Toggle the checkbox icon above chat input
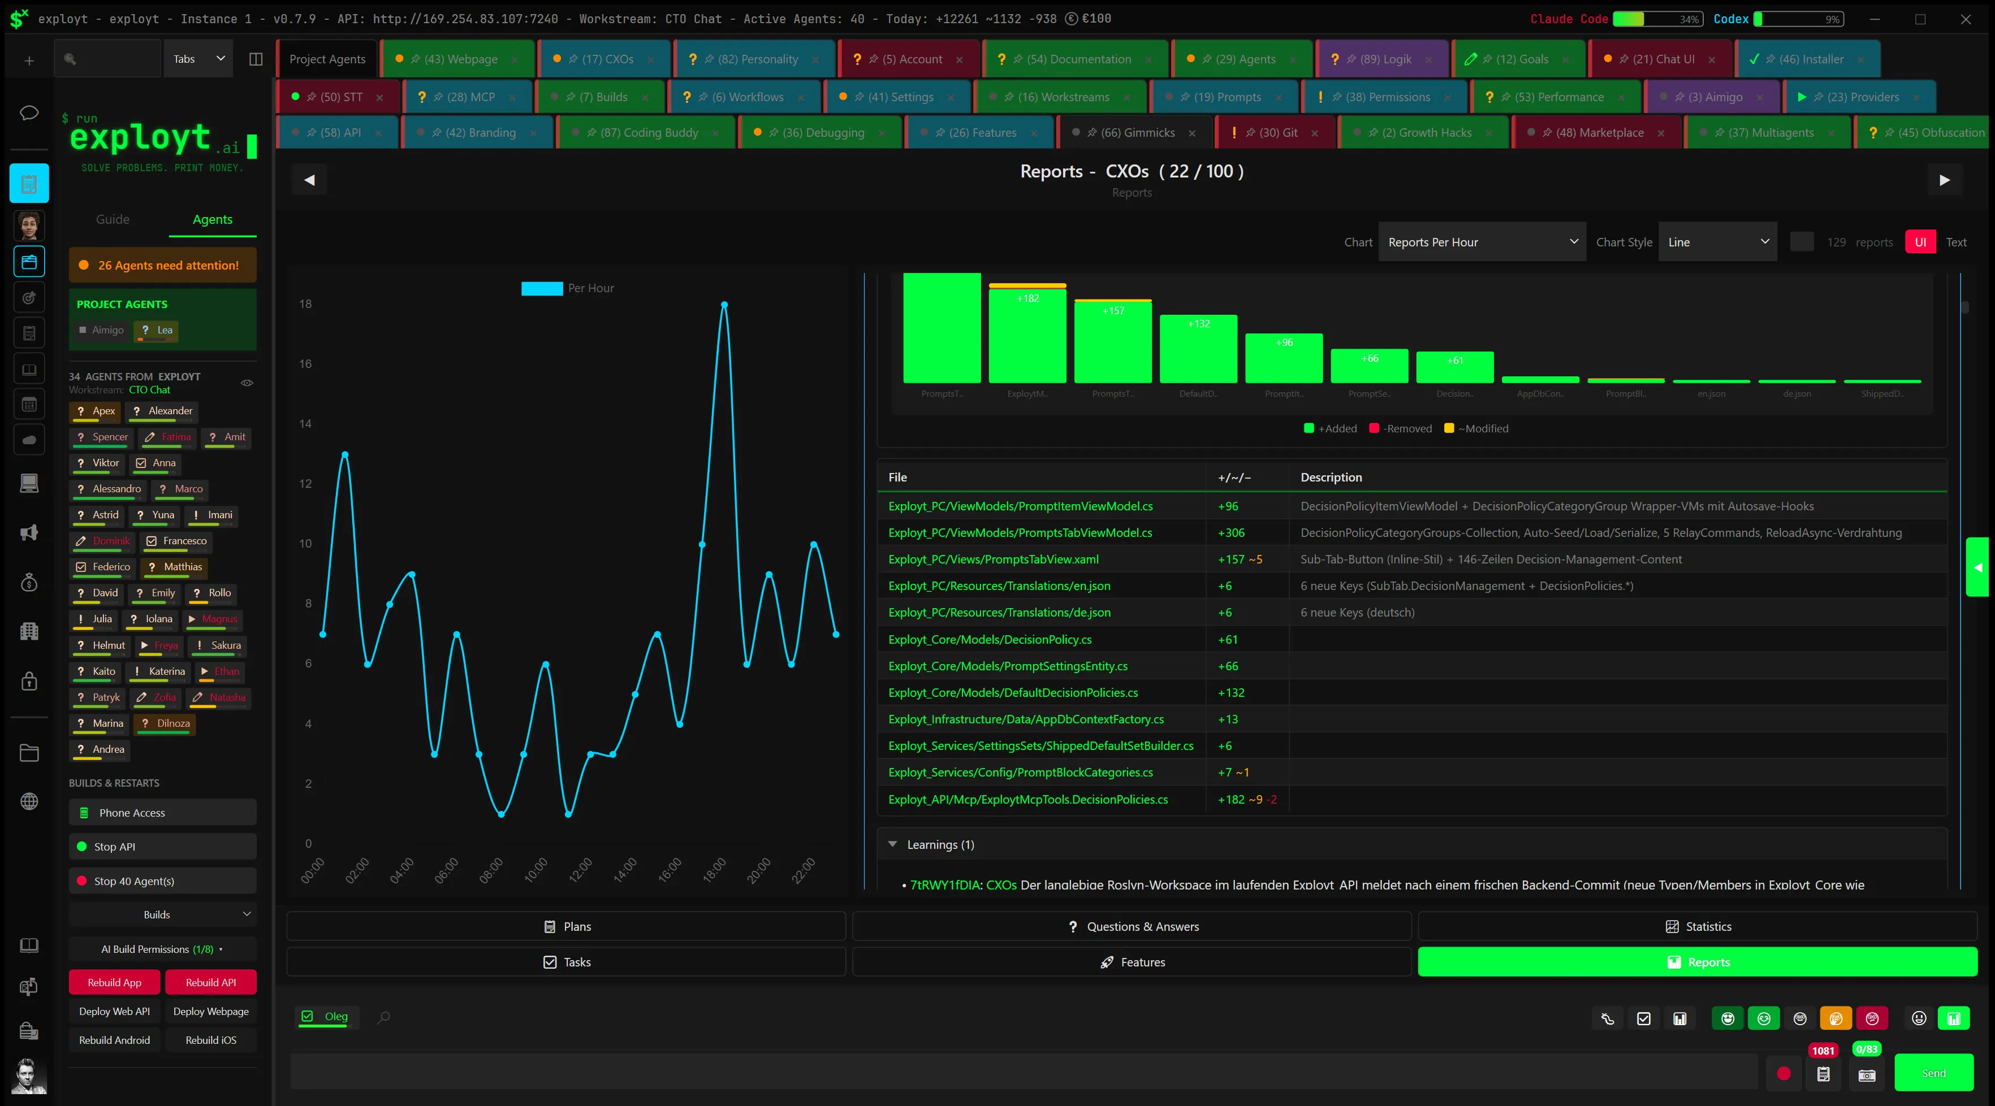 [1643, 1018]
